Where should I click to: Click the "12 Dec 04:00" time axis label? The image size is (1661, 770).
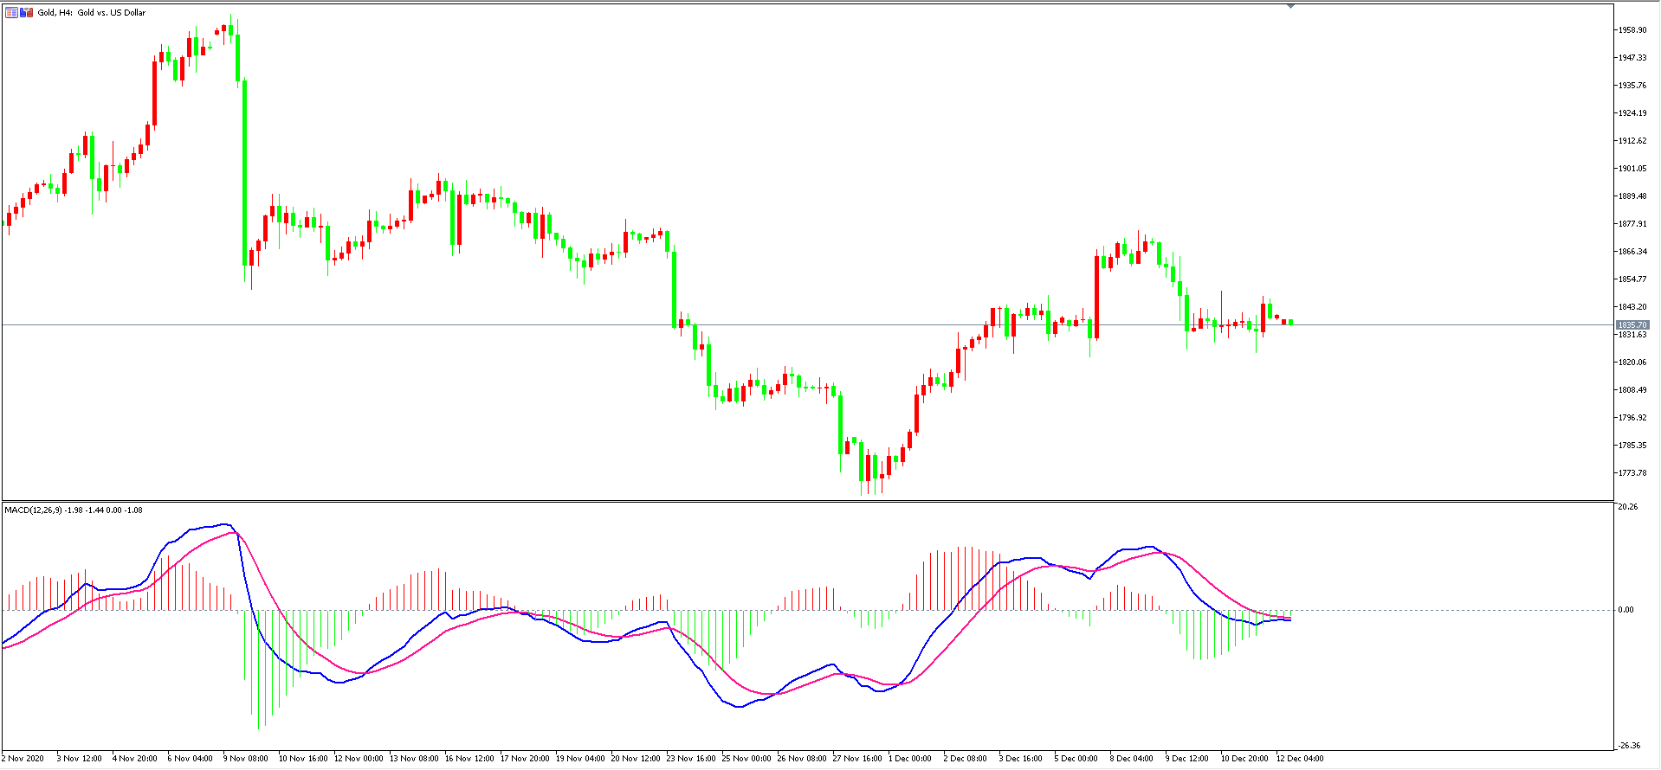(x=1301, y=759)
